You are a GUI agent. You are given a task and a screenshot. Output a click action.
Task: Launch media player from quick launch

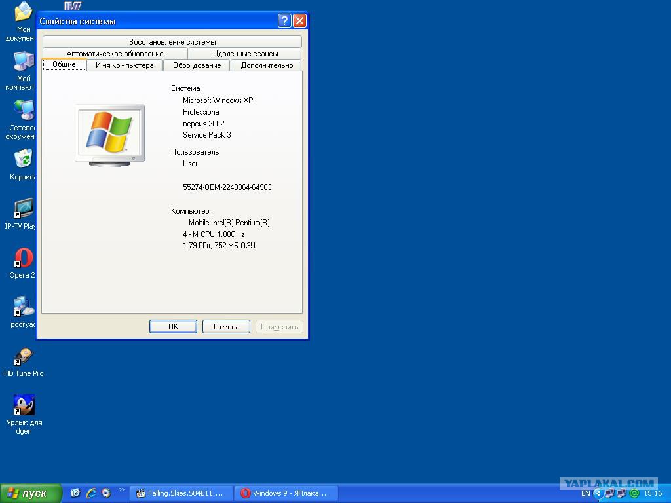point(106,493)
